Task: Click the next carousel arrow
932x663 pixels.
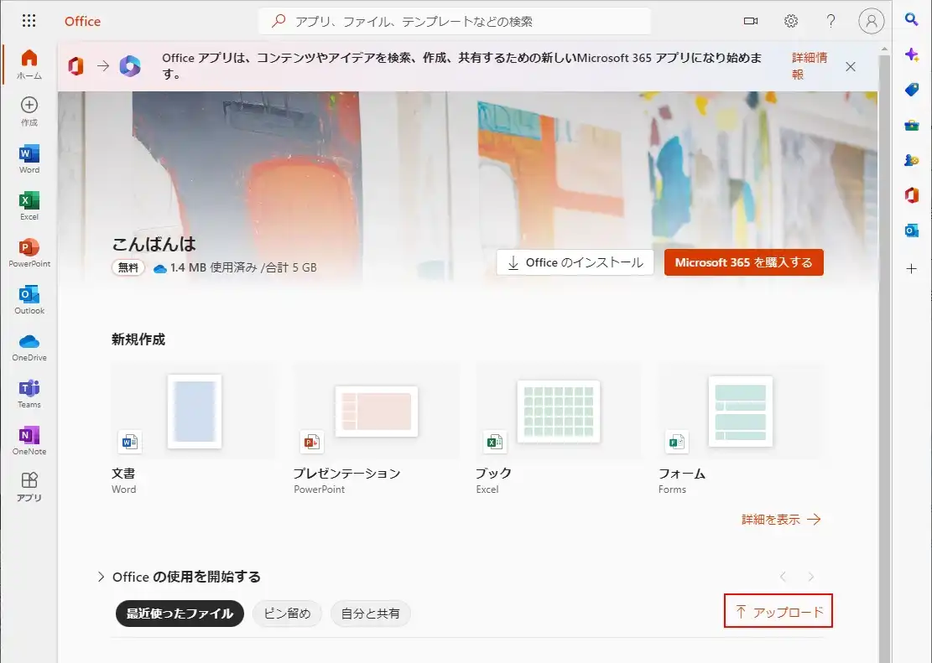Action: [810, 577]
